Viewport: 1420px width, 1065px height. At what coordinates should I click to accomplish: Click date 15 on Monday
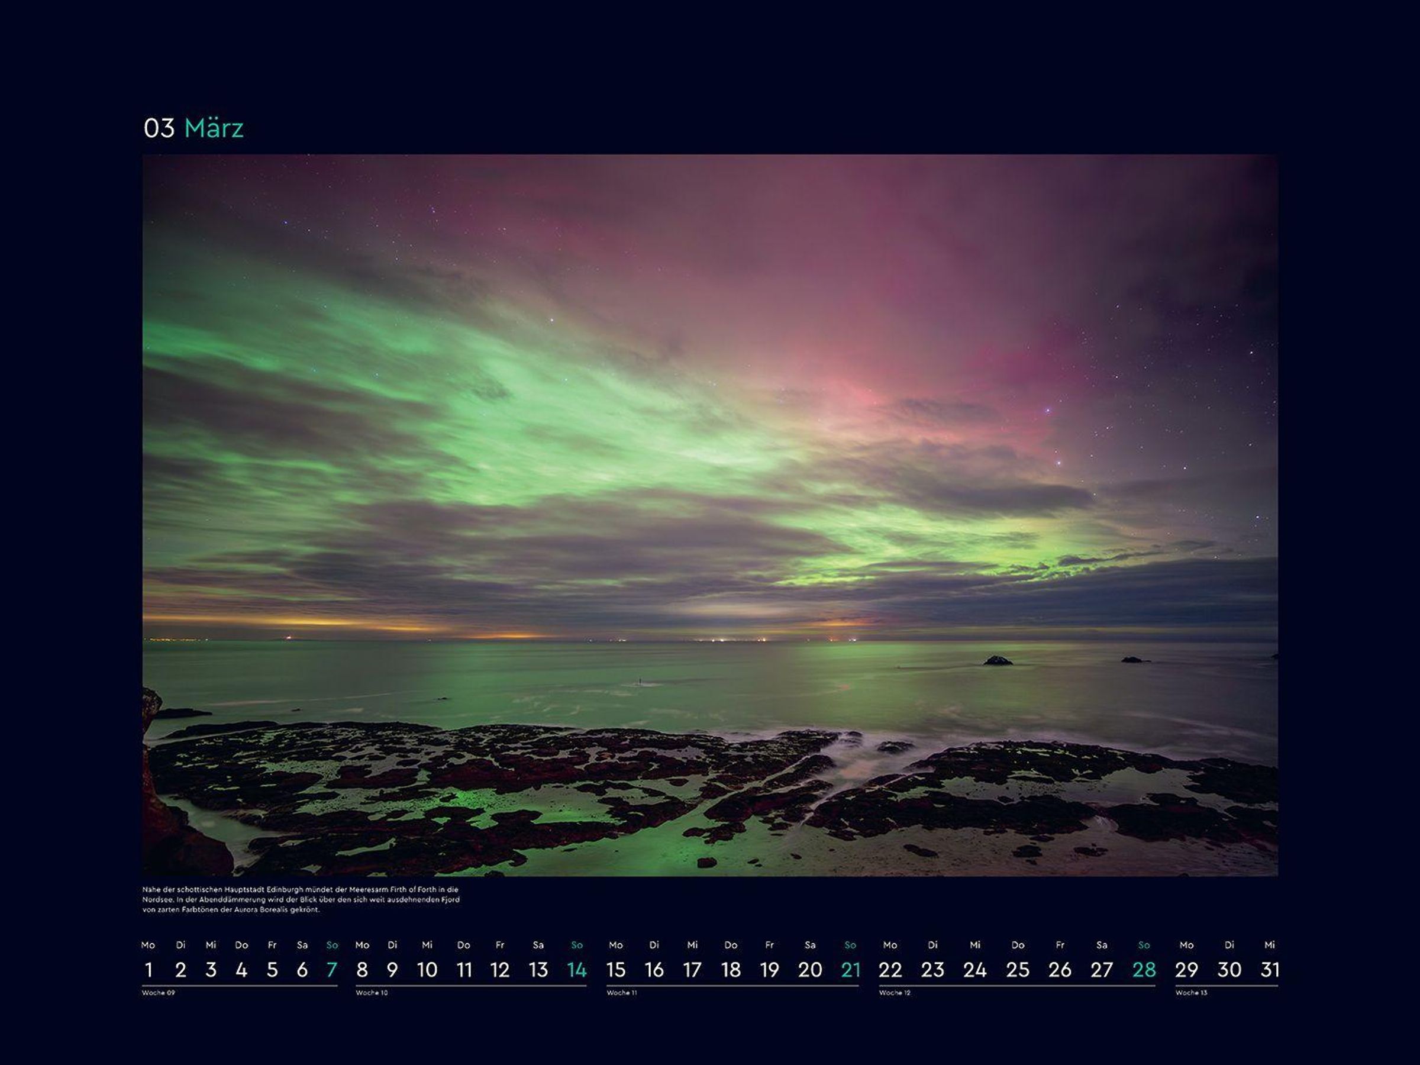[x=616, y=969]
